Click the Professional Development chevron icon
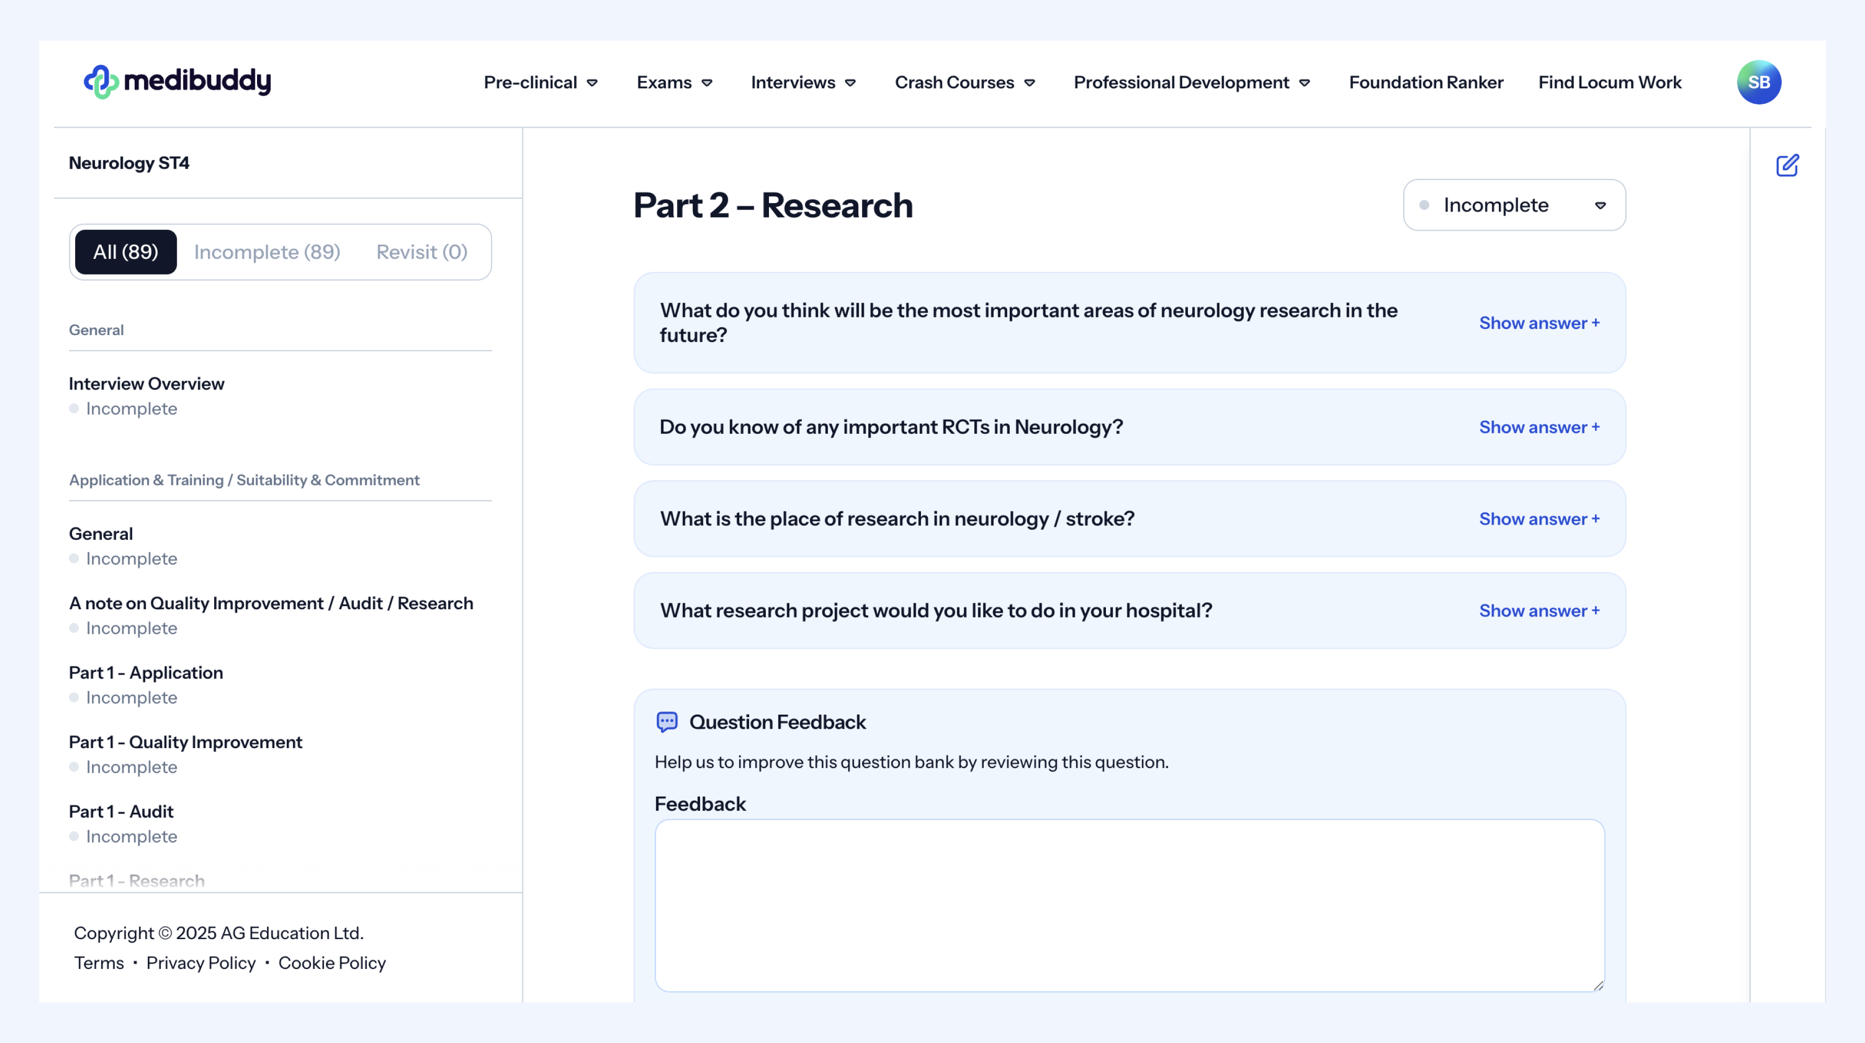1865x1043 pixels. tap(1304, 83)
